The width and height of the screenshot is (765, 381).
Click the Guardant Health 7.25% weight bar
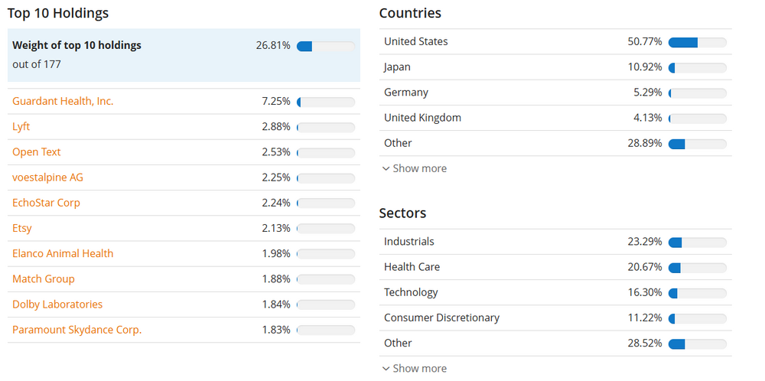325,102
